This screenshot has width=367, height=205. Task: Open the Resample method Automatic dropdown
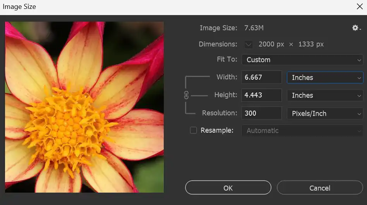tap(302, 130)
